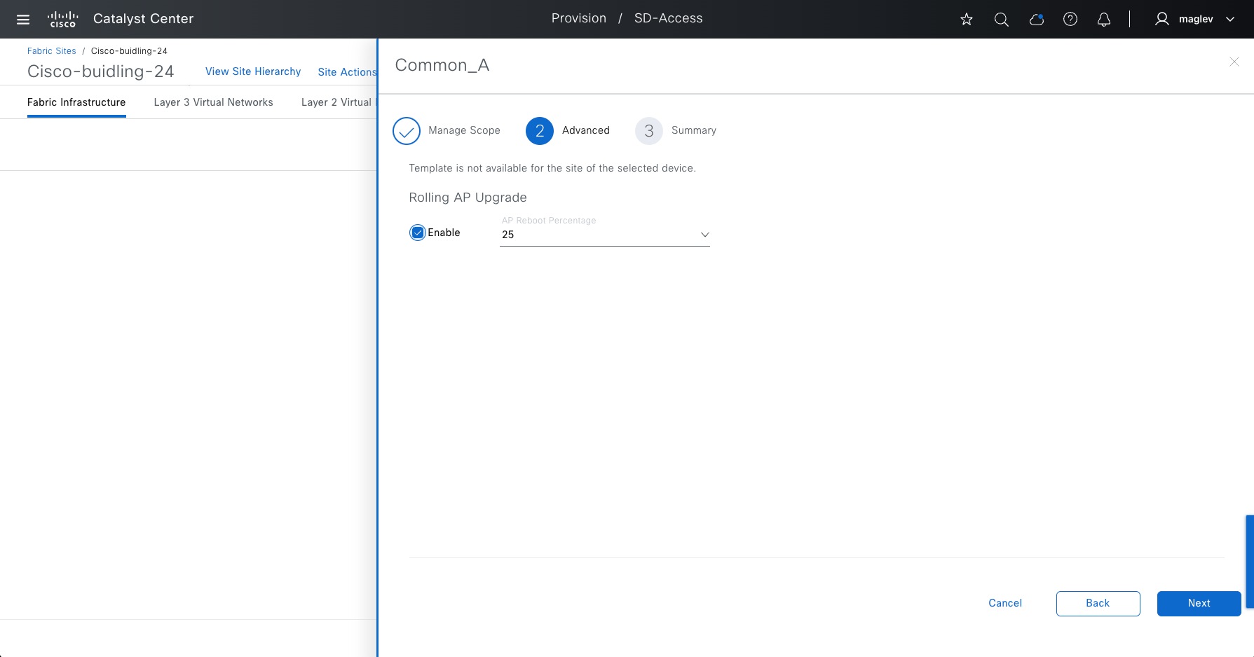Screen dimensions: 1254x657
Task: Switch to the Fabric Infrastructure tab
Action: [x=76, y=102]
